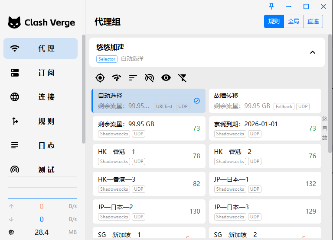Click the locate current proxy target icon

pyautogui.click(x=100, y=78)
